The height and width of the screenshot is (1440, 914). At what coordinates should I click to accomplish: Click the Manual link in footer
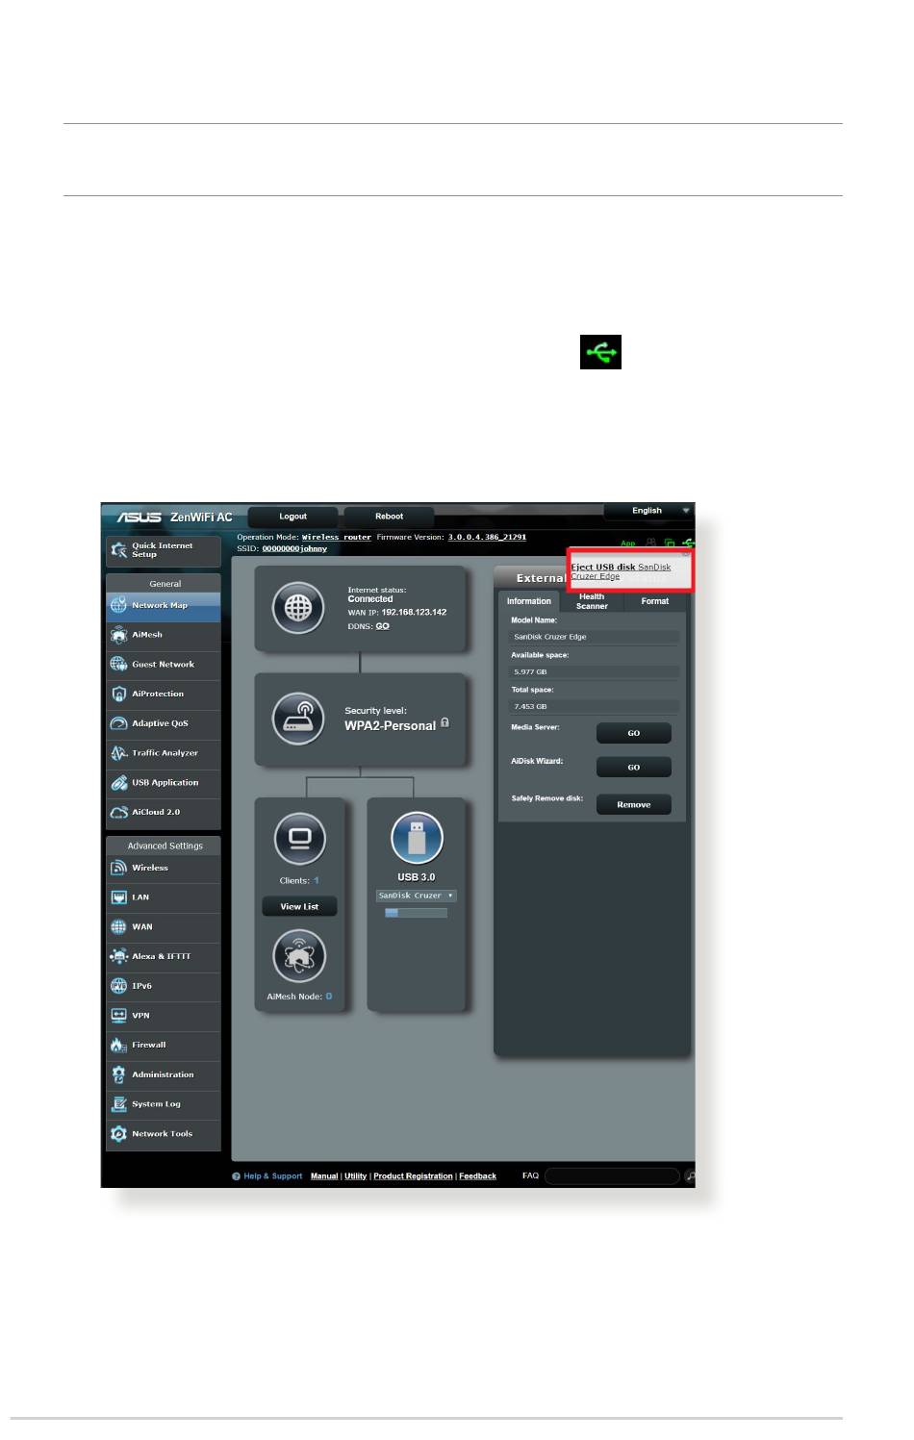(x=324, y=1176)
